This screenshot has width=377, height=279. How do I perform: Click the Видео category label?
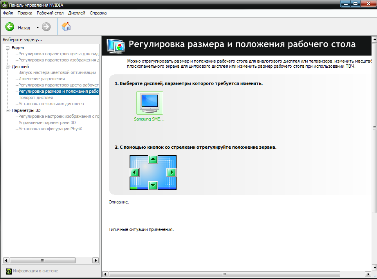tap(18, 48)
